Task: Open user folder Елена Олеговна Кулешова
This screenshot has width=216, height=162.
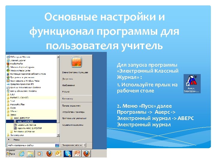Action: pos(75,73)
